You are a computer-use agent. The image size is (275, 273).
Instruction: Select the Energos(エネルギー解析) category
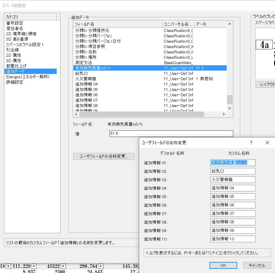click(28, 77)
